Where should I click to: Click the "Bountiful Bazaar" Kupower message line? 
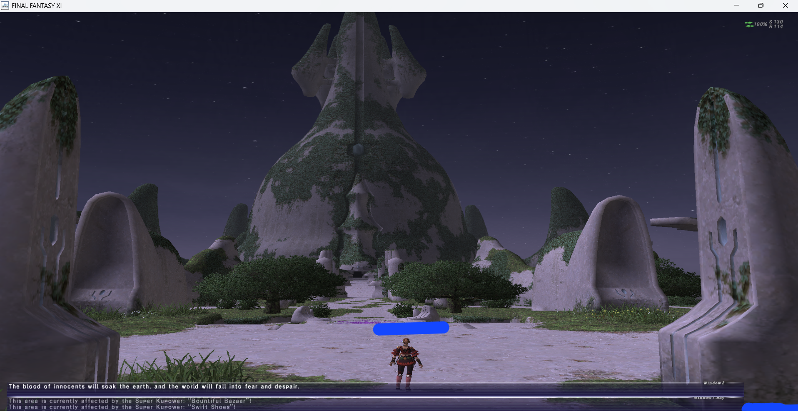click(x=130, y=401)
